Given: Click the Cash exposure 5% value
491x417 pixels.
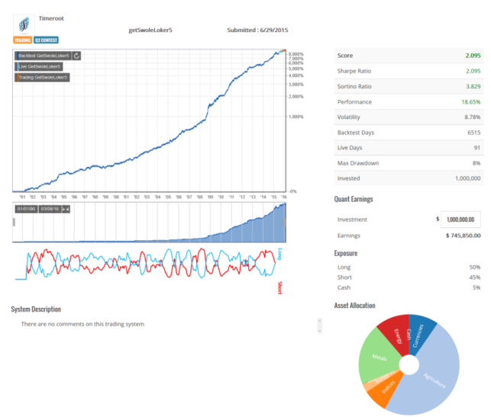Looking at the screenshot, I should click(476, 287).
